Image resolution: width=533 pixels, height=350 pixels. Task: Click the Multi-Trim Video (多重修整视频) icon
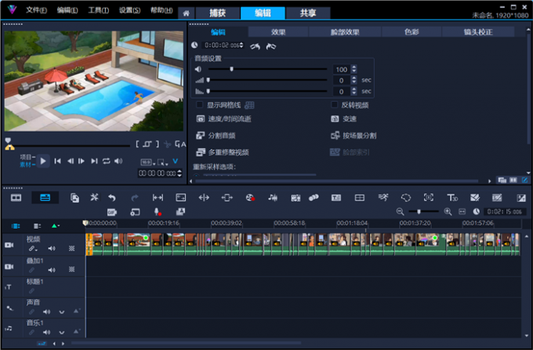(x=201, y=152)
